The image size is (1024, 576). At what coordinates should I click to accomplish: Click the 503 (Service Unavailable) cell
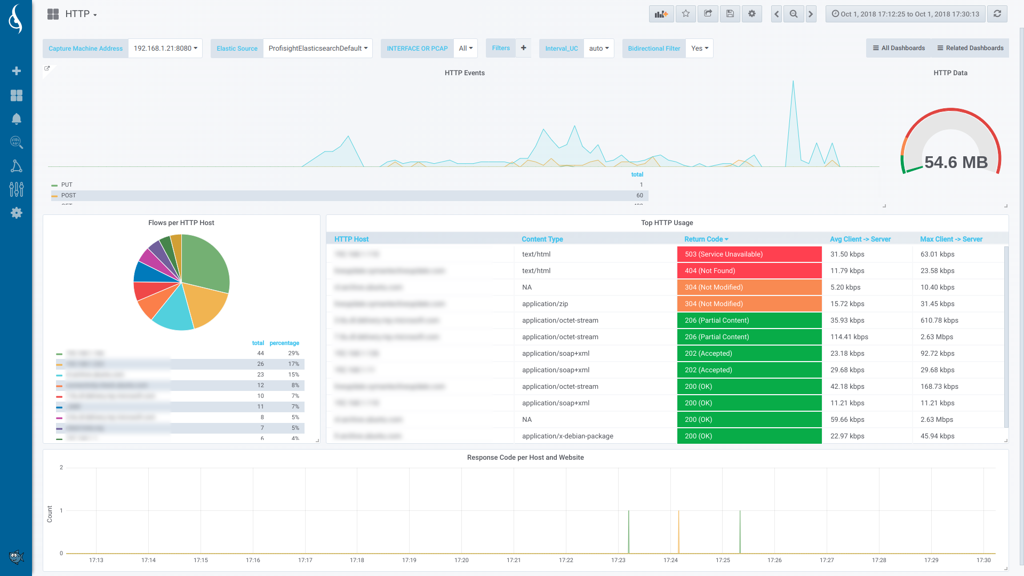tap(749, 254)
